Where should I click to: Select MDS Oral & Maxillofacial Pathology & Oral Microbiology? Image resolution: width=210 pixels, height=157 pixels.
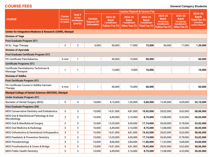[29, 117]
